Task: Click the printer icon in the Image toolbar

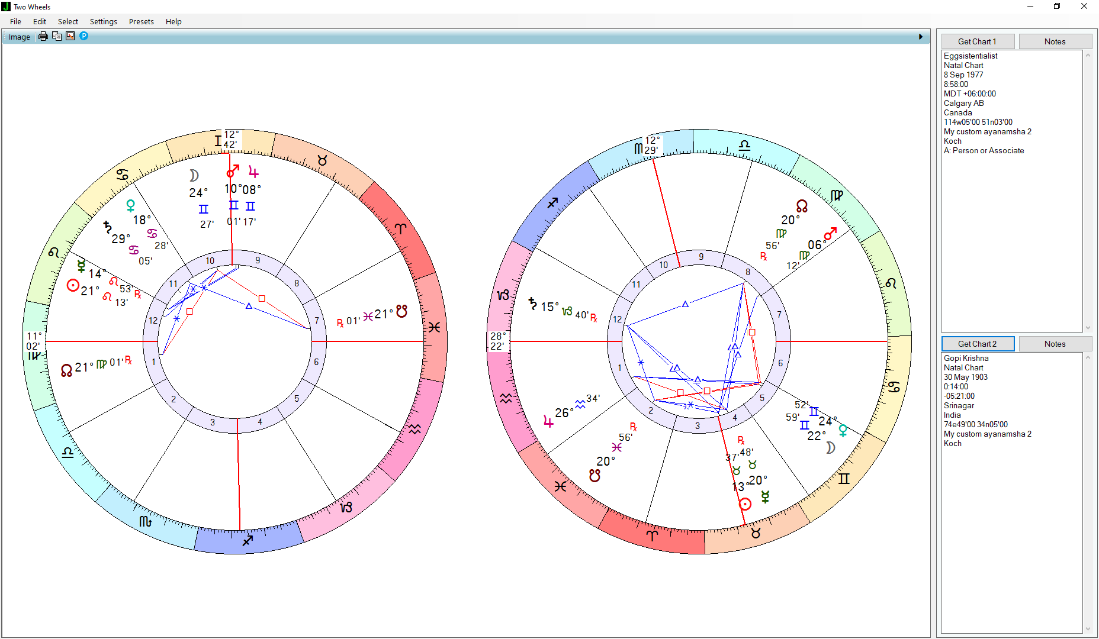Action: (x=43, y=37)
